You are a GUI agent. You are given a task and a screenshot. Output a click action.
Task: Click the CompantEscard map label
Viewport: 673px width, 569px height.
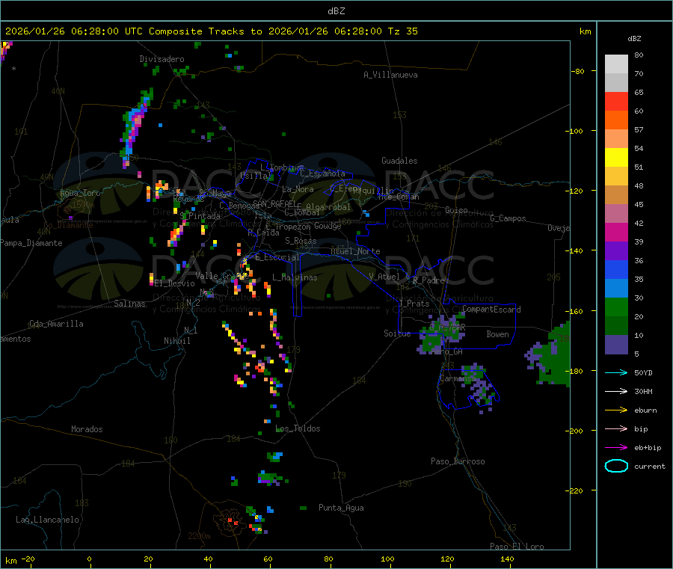click(491, 309)
